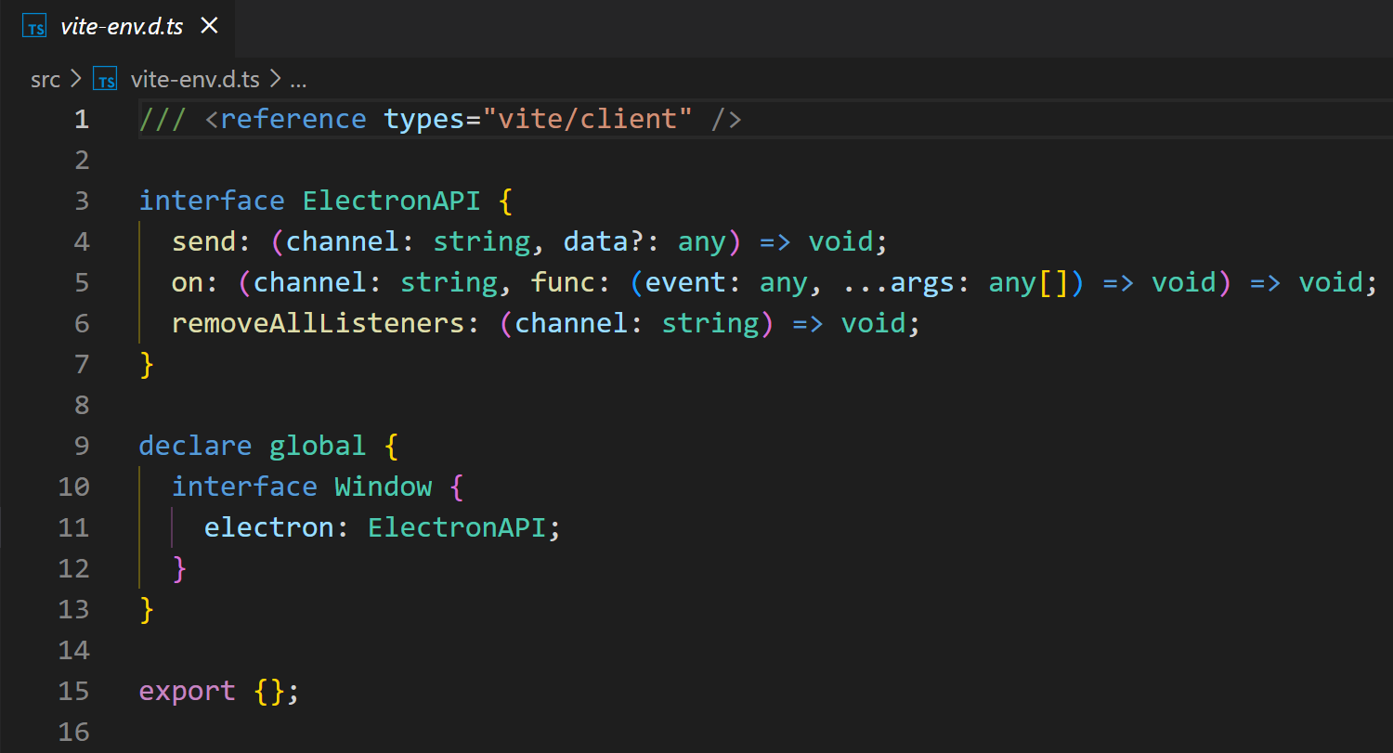Click the send property on line 4
This screenshot has height=753, width=1393.
pos(204,241)
